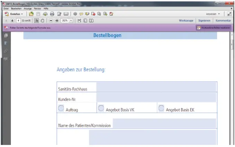This screenshot has height=147, width=235.
Task: Open the Werkzeuge pane
Action: pos(186,20)
